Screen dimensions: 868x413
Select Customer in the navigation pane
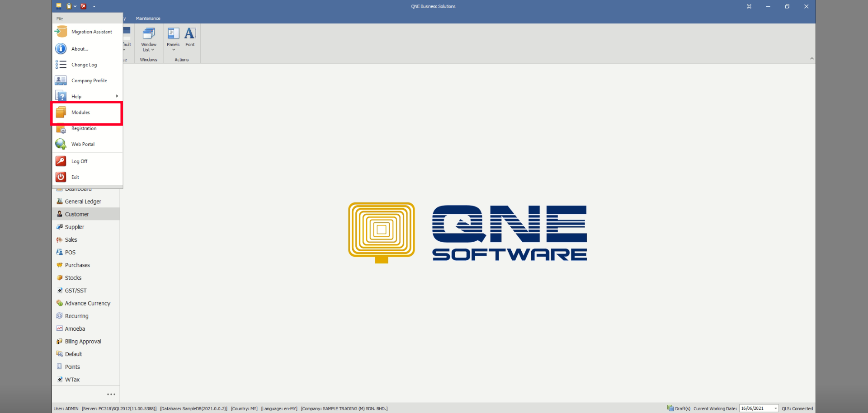(x=86, y=214)
